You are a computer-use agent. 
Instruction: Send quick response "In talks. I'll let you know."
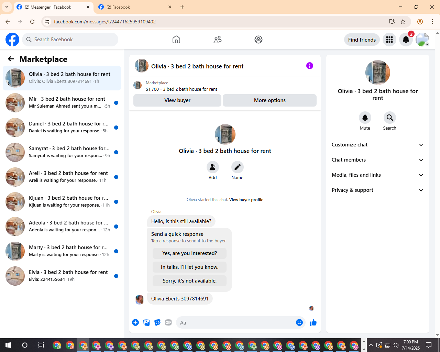click(x=190, y=267)
